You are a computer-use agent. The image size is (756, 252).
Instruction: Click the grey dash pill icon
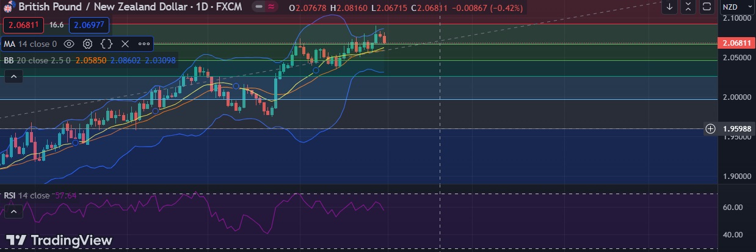pos(259,7)
